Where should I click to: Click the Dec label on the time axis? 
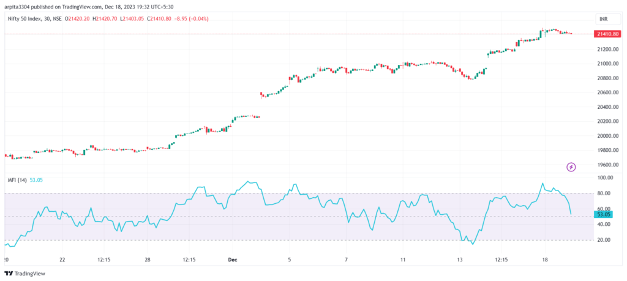[233, 260]
